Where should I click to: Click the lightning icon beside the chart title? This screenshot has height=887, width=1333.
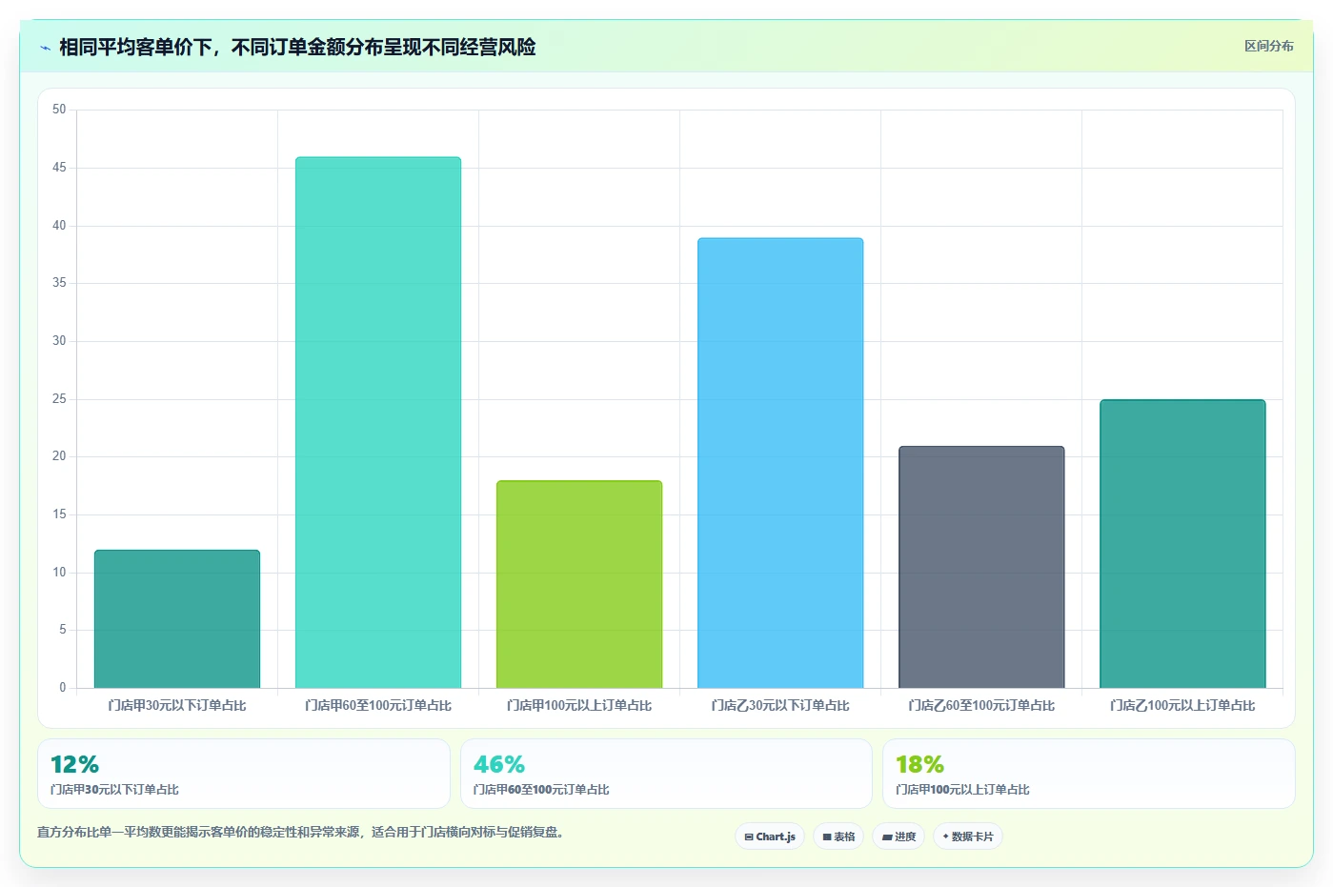click(x=45, y=48)
